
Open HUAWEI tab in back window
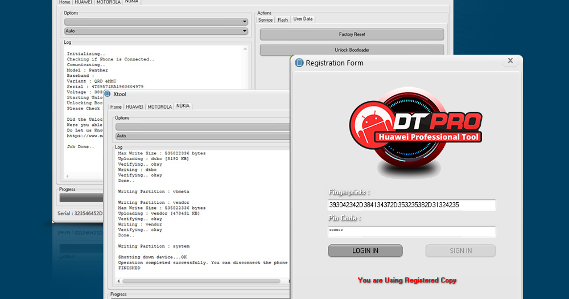[x=84, y=2]
